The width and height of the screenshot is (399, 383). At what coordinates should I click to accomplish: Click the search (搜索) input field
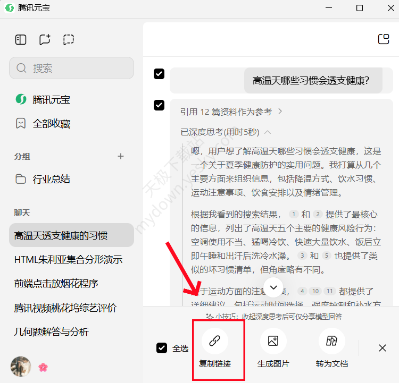(71, 68)
